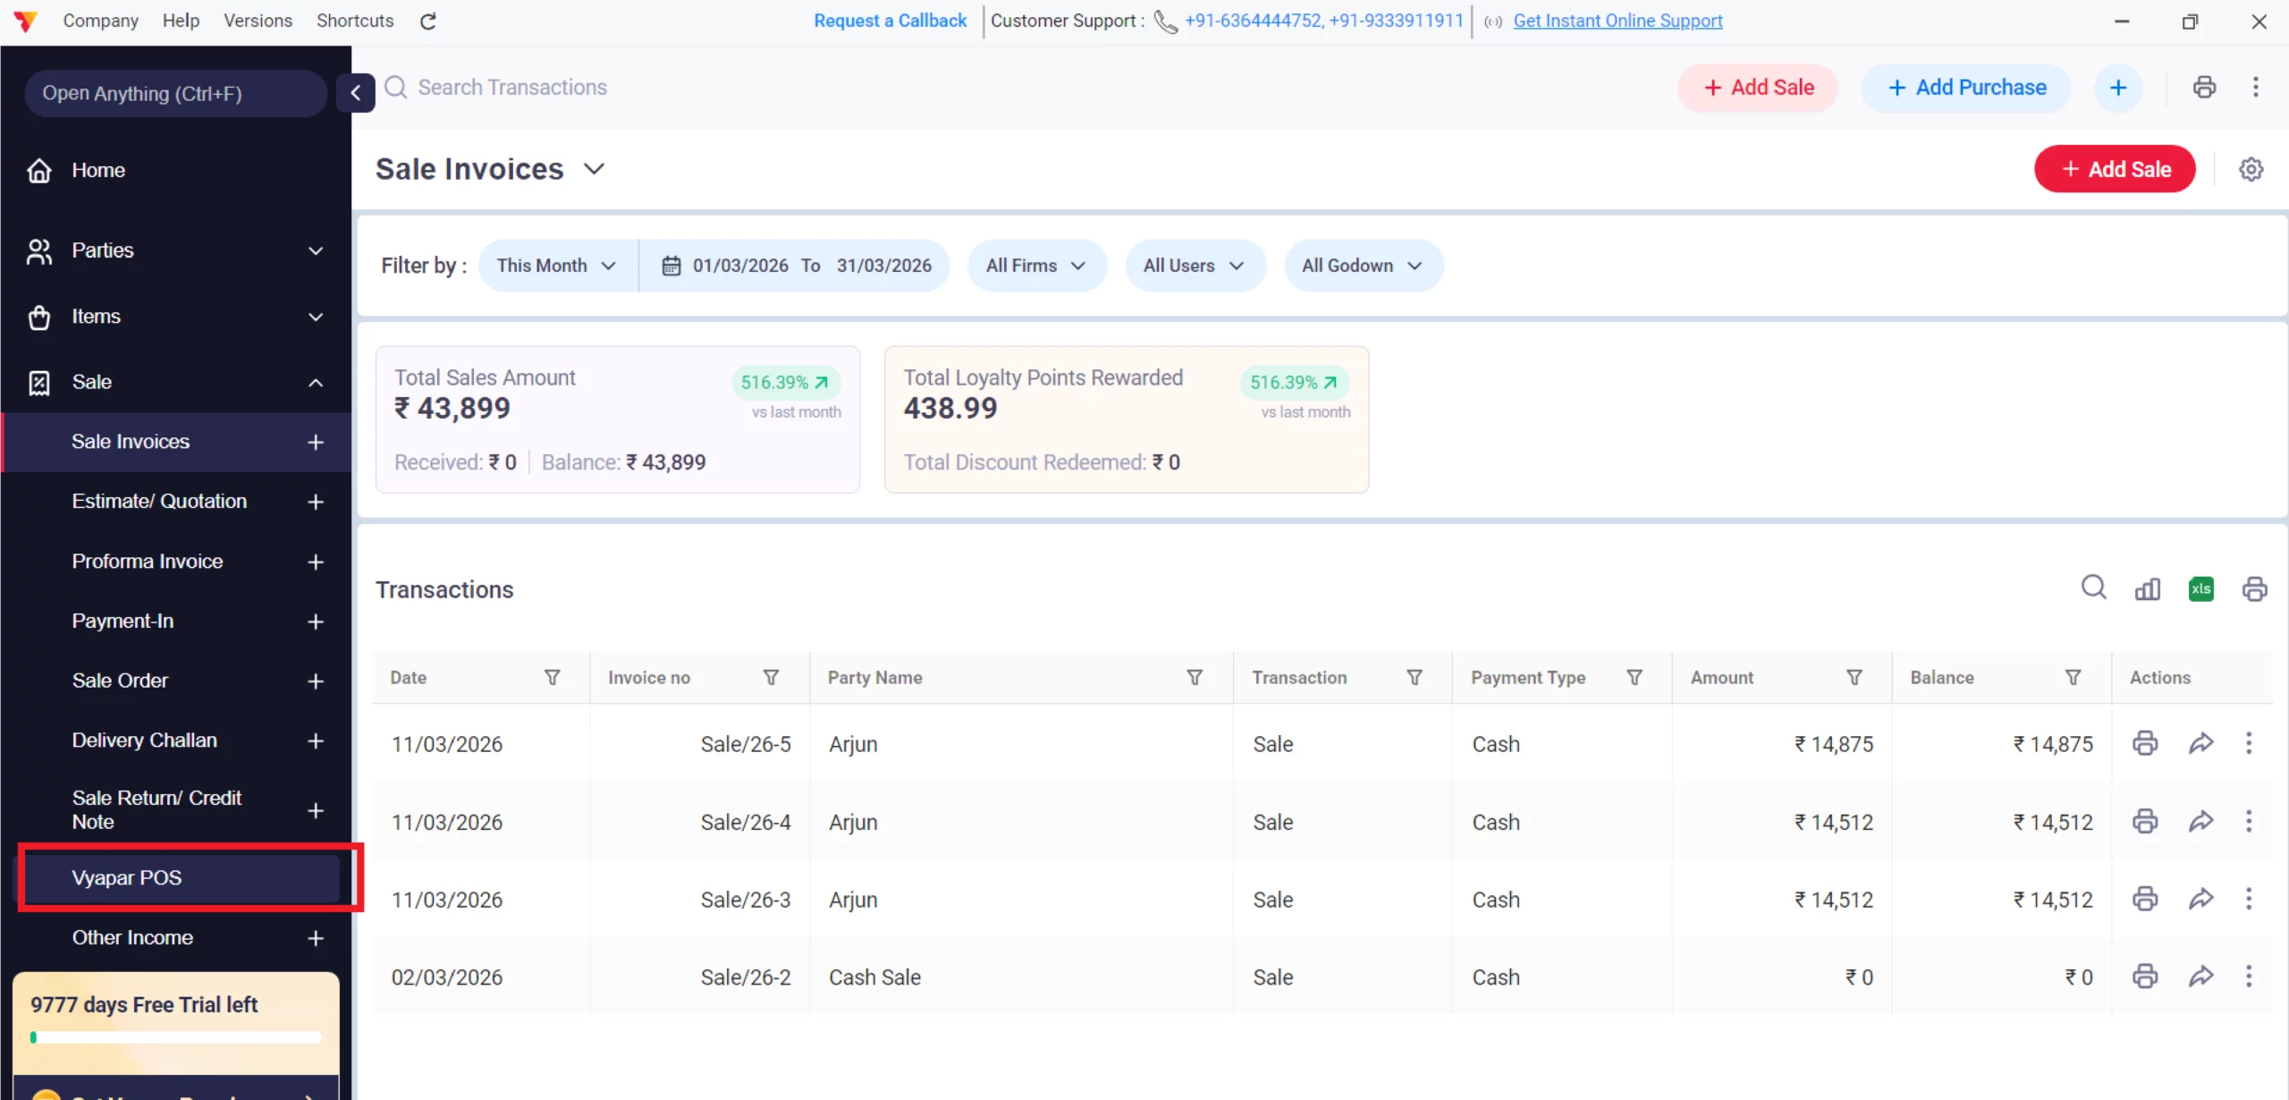This screenshot has width=2289, height=1100.
Task: Share invoice Sale/26-2
Action: (2200, 977)
